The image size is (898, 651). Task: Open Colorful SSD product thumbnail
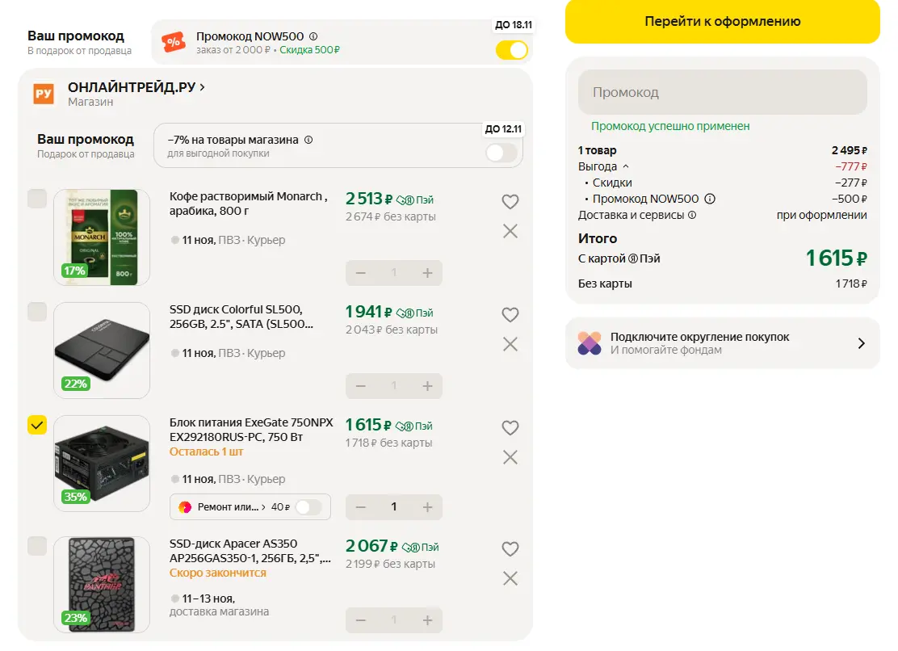point(102,351)
